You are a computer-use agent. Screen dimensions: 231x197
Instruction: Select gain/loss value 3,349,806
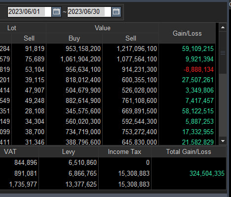(x=199, y=90)
